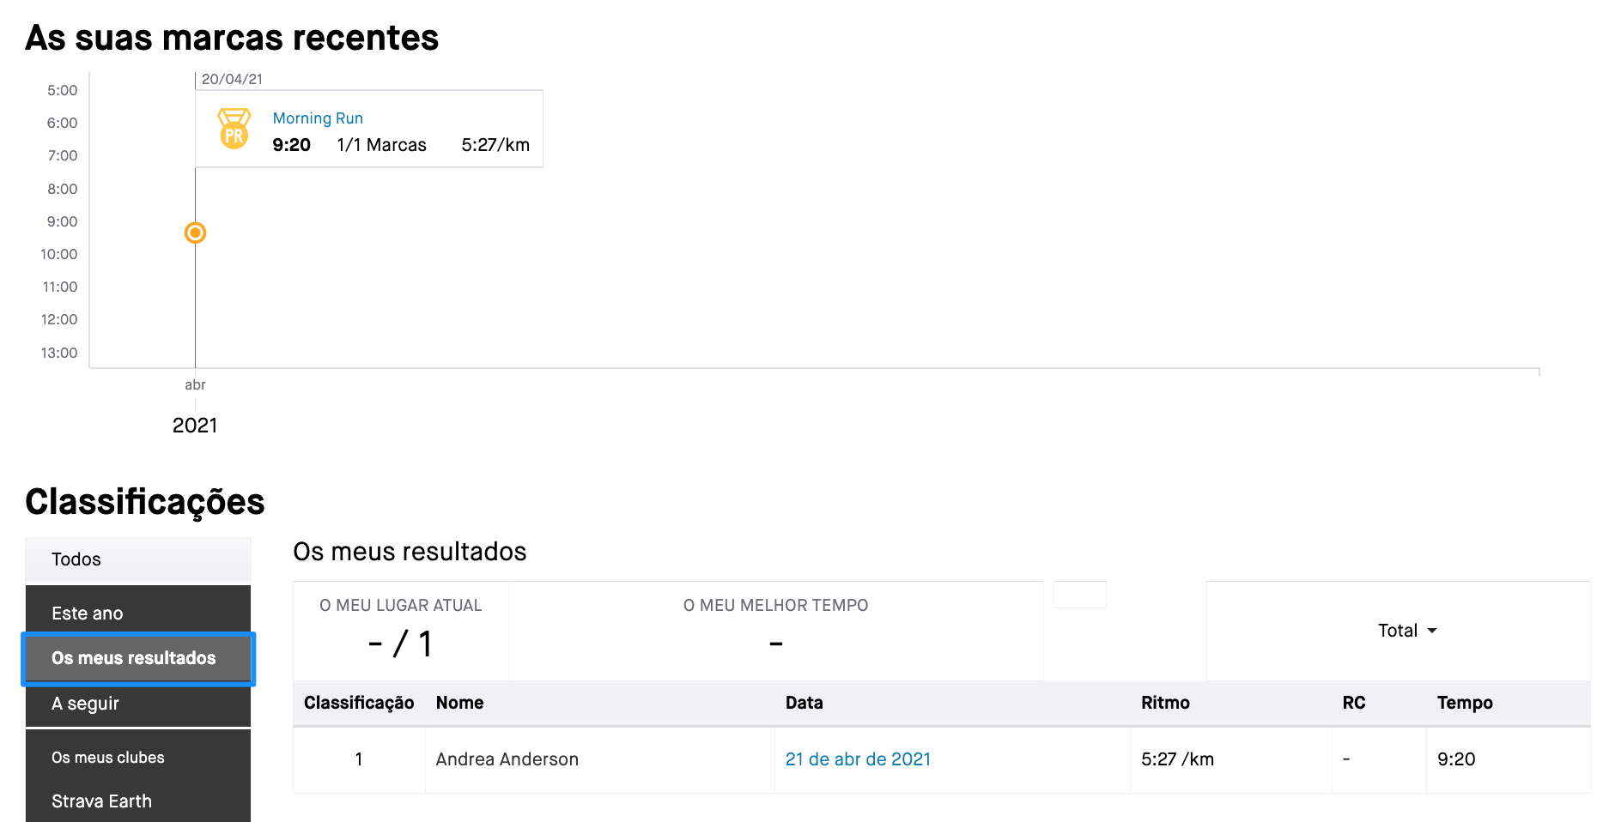Click the abr month axis label
The height and width of the screenshot is (822, 1609).
[x=195, y=384]
